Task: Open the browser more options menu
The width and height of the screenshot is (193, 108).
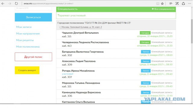Action: pos(190,4)
